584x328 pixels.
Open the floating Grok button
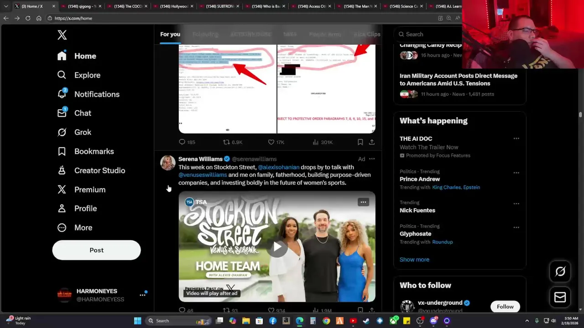coord(560,272)
